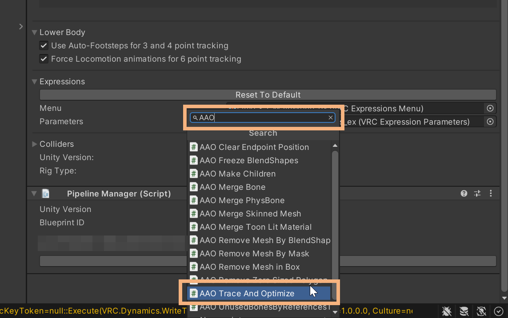
Task: Select AAO Remove Mesh in Box
Action: coord(260,267)
